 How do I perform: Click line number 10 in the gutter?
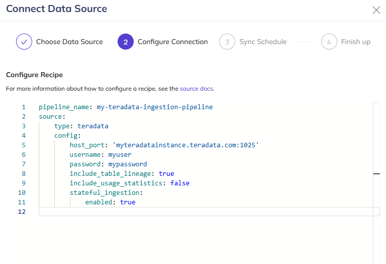tap(22, 192)
